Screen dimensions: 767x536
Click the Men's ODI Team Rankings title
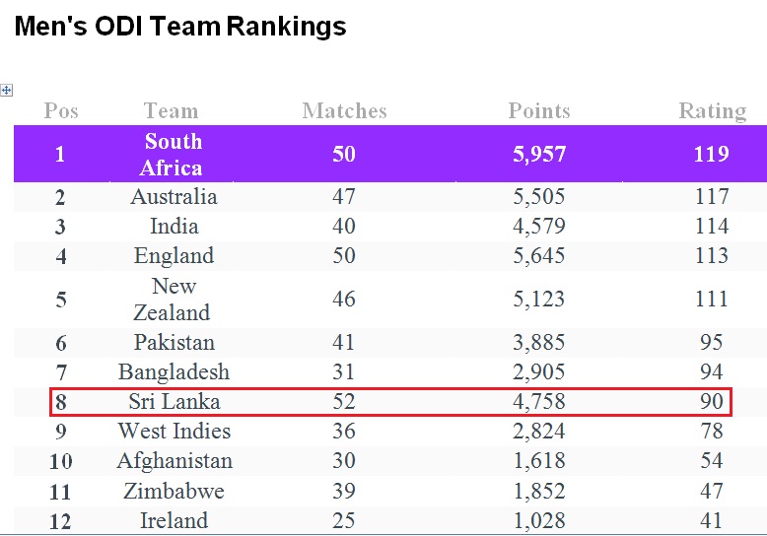tap(180, 27)
